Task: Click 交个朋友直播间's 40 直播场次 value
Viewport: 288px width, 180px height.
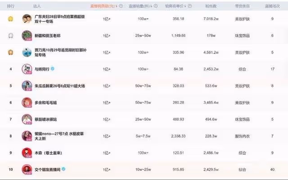Action: tap(272, 170)
